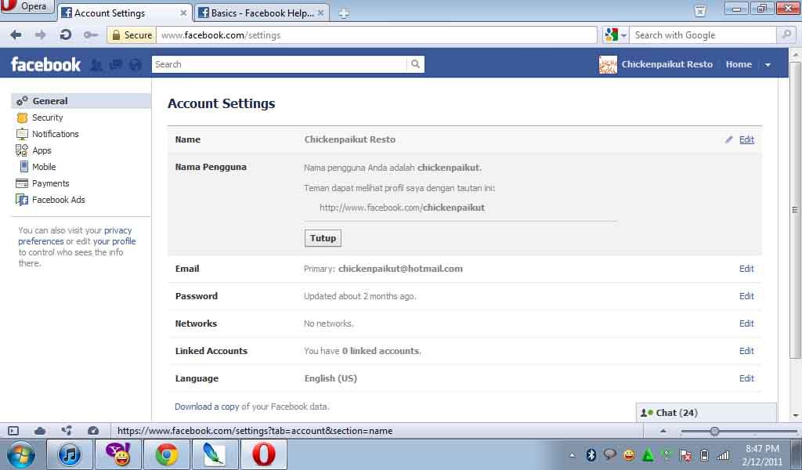Open Facebook friend requests icon
802x470 pixels.
96,64
